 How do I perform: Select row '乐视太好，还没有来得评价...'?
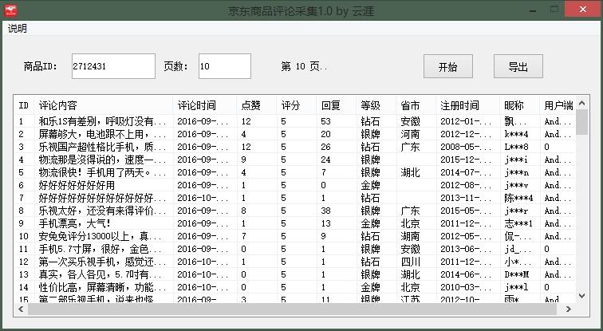[x=295, y=211]
